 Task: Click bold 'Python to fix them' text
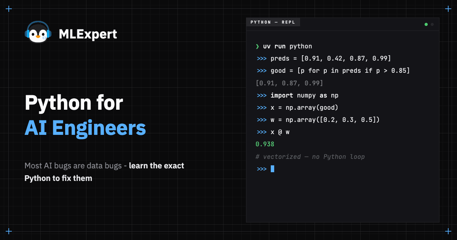58,178
